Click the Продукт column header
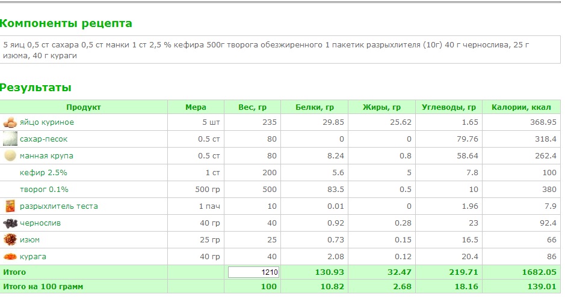This screenshot has height=297, width=565. click(84, 107)
